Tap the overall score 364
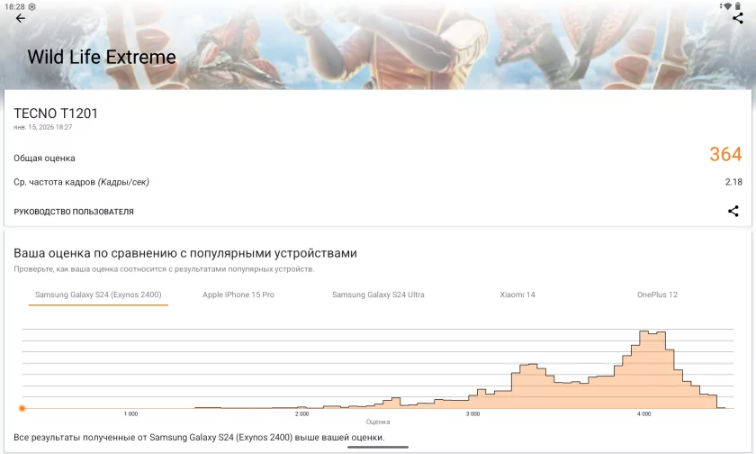The image size is (756, 454). click(725, 154)
